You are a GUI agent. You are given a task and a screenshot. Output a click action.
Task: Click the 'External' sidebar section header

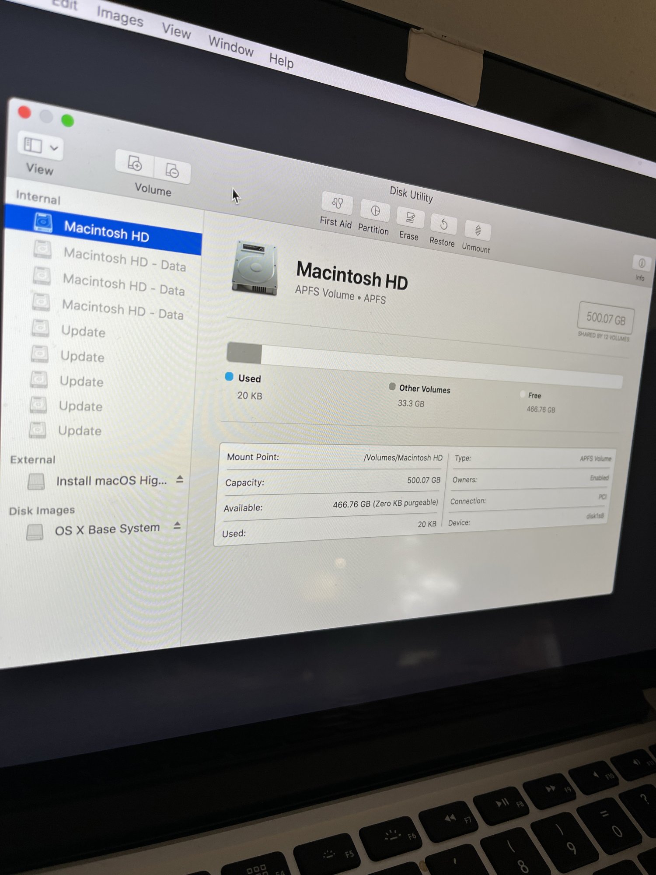click(33, 459)
